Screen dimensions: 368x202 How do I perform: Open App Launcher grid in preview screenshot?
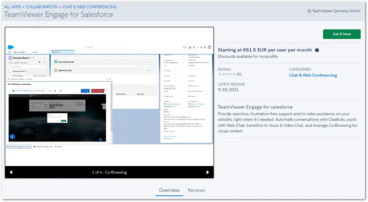click(10, 52)
